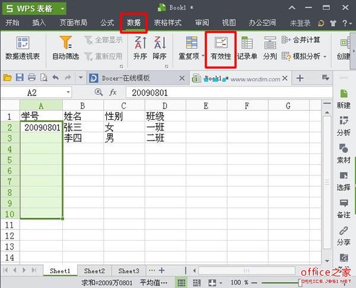Go to first sheet navigation arrow
The width and height of the screenshot is (356, 288).
point(6,270)
